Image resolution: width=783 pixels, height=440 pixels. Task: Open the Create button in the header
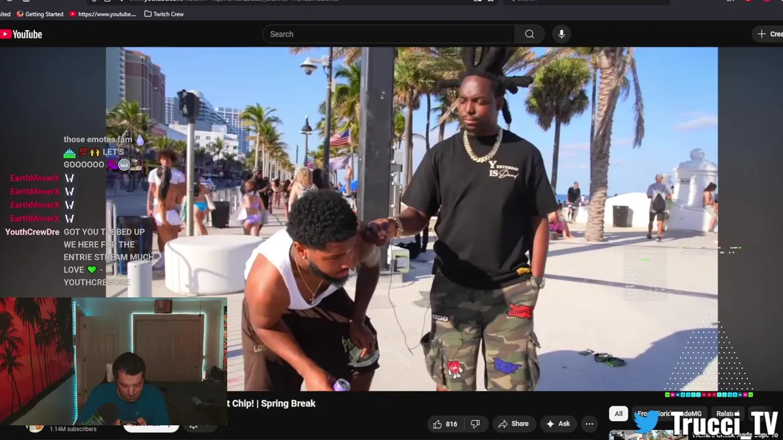click(x=769, y=34)
